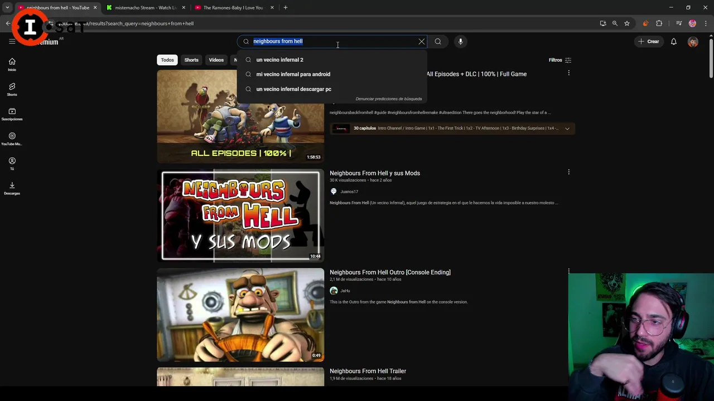
Task: Start voice search with microphone
Action: 460,41
